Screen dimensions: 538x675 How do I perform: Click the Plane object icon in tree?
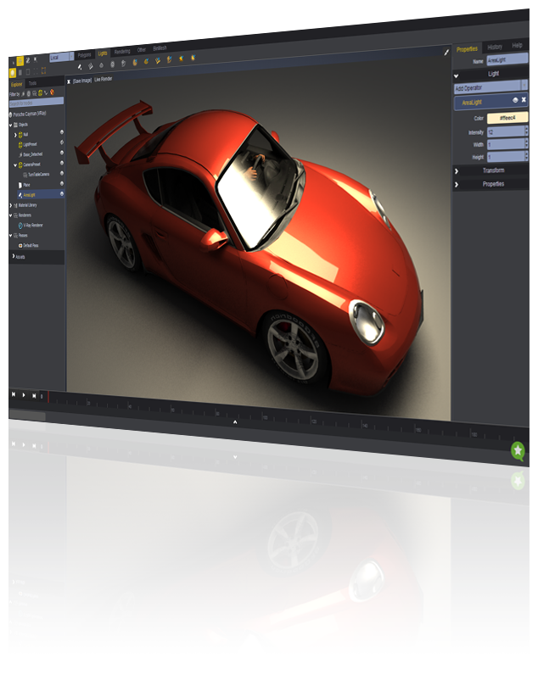click(20, 184)
